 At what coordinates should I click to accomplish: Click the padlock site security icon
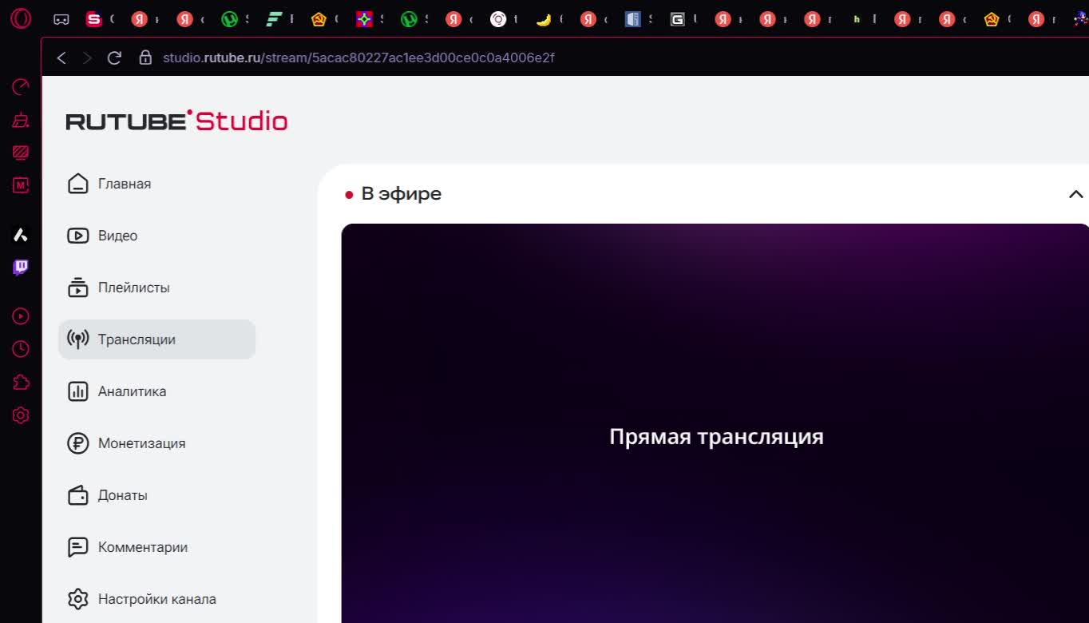click(x=145, y=58)
